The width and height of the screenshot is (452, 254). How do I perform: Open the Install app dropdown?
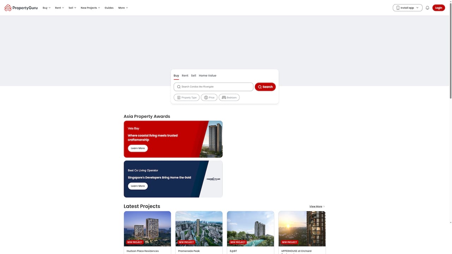(408, 8)
